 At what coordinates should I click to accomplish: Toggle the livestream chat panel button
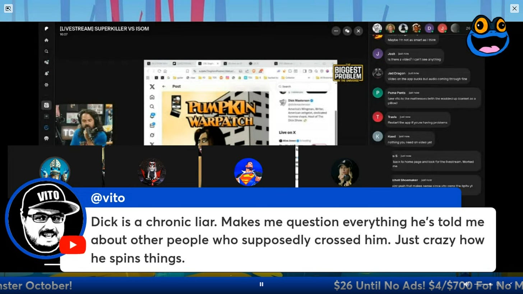[347, 31]
